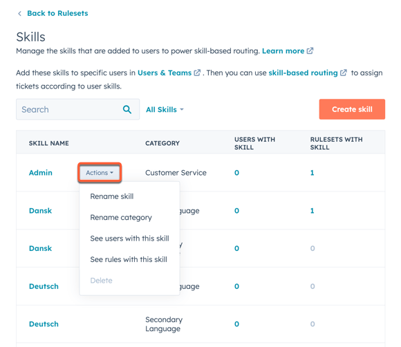
Task: Choose Rename skill from the menu
Action: point(112,196)
